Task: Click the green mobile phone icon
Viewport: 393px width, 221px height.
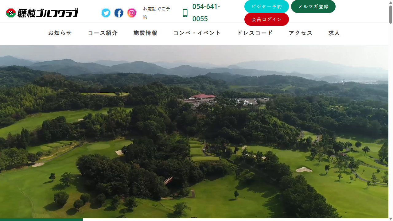Action: click(185, 13)
